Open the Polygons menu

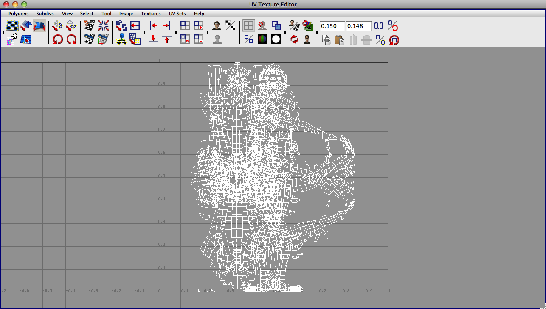[x=18, y=13]
